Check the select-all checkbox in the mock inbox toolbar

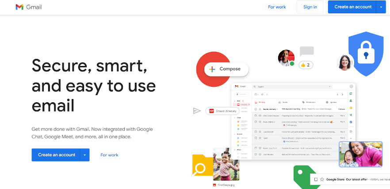tap(256, 94)
